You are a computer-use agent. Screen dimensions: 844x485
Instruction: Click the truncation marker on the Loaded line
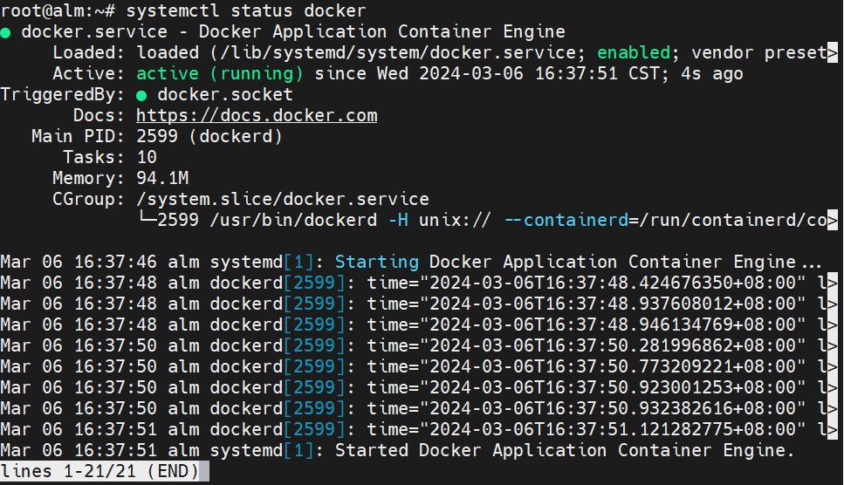832,52
